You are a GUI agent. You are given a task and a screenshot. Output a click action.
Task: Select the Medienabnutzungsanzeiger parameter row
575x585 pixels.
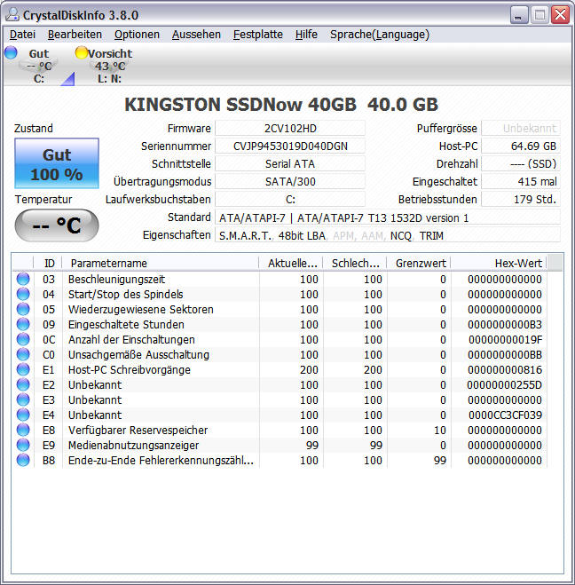coord(280,445)
